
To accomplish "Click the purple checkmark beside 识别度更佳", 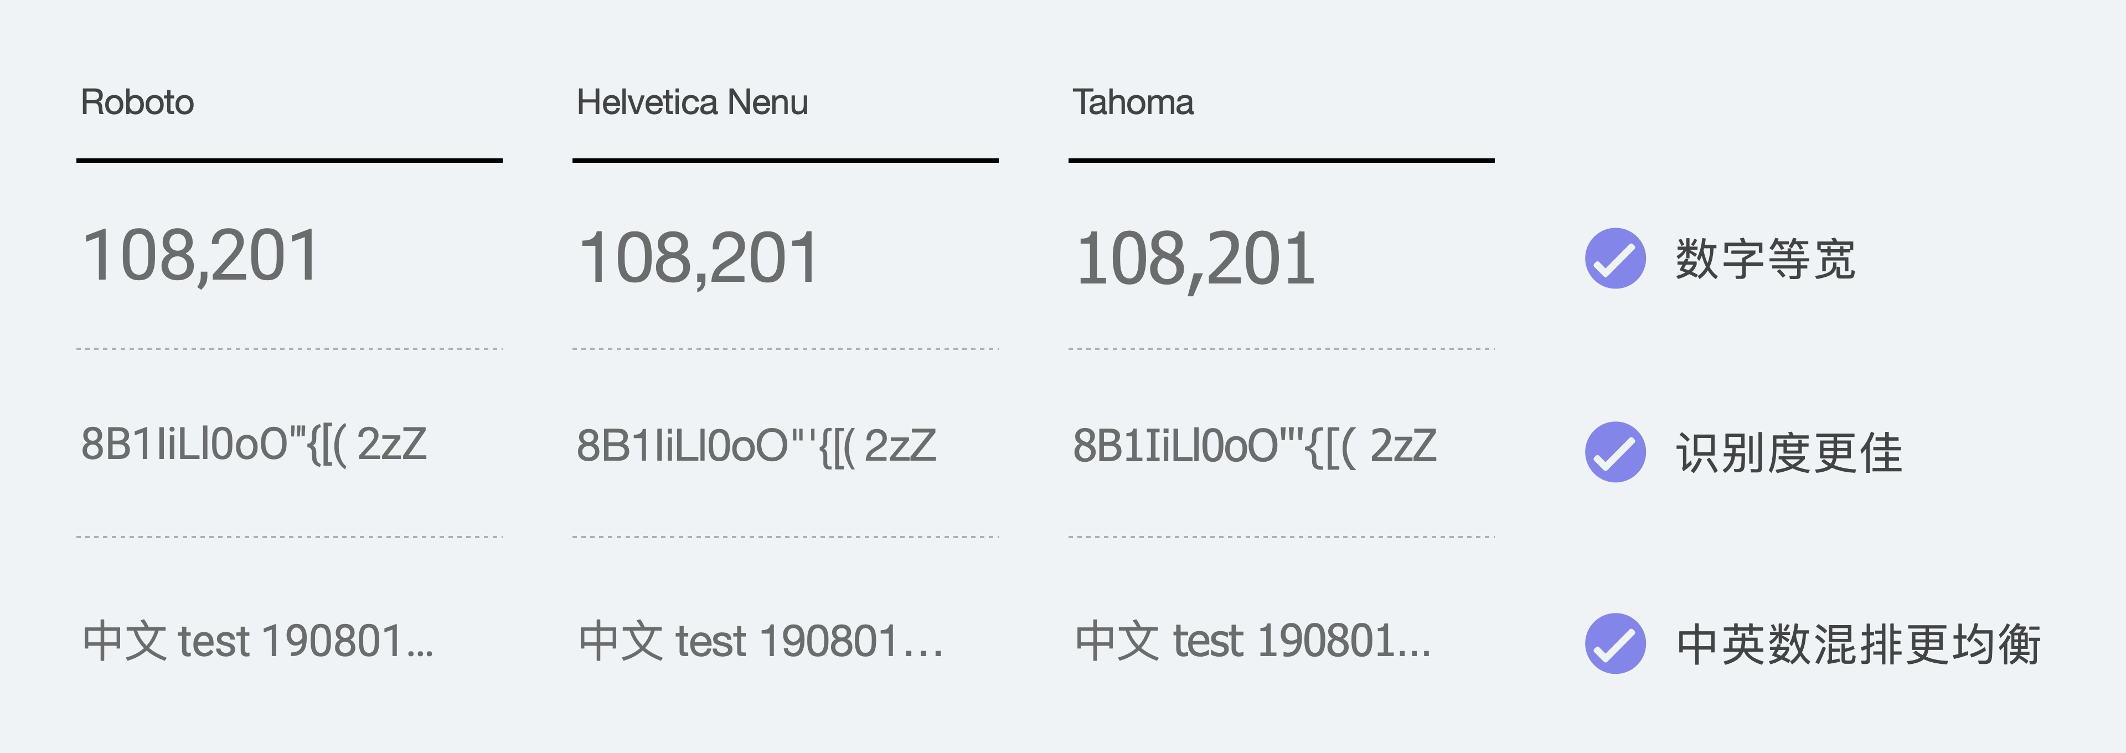I will pyautogui.click(x=1615, y=452).
